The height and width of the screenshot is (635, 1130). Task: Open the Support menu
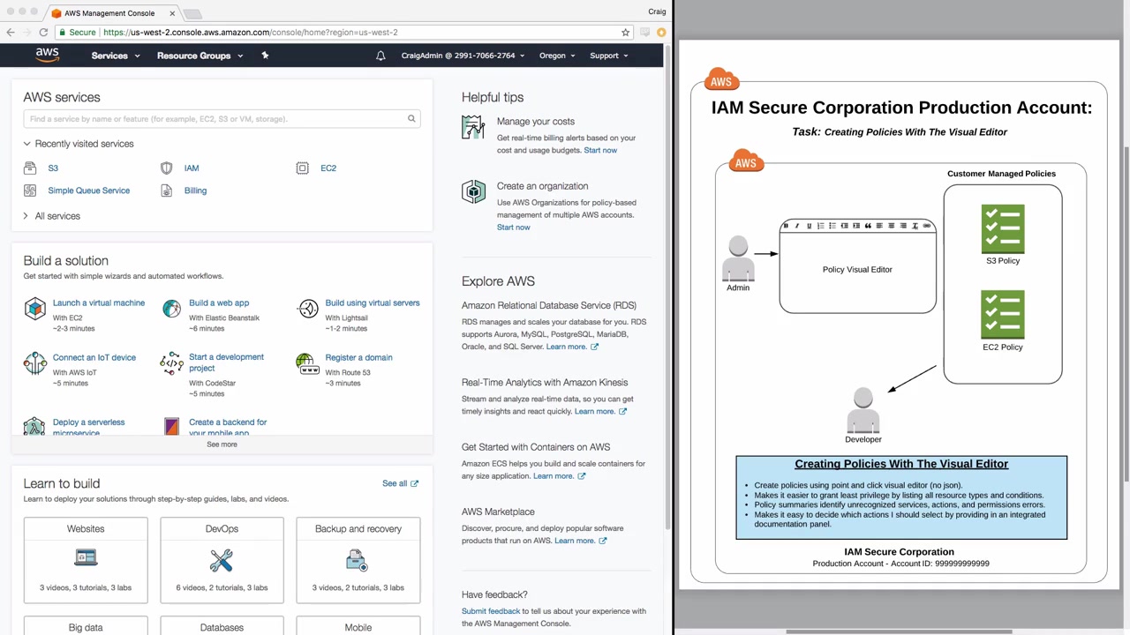(609, 56)
